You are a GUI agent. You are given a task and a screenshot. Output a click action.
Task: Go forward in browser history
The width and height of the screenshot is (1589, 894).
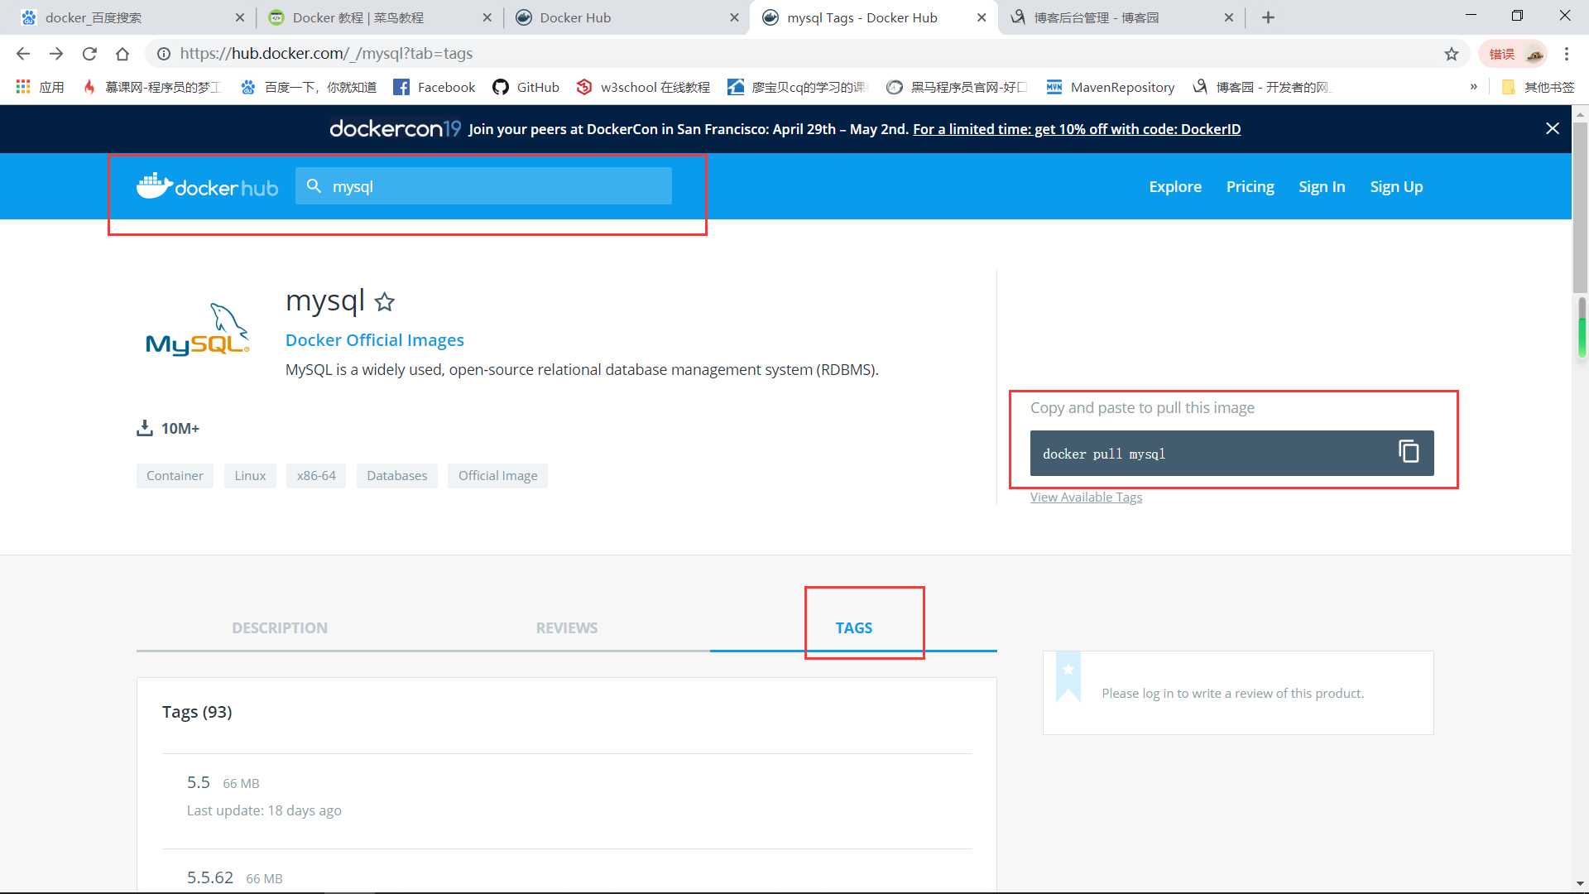[56, 54]
